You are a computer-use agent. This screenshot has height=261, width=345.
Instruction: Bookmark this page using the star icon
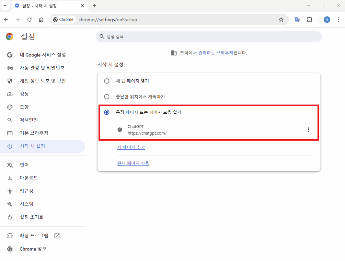point(281,20)
